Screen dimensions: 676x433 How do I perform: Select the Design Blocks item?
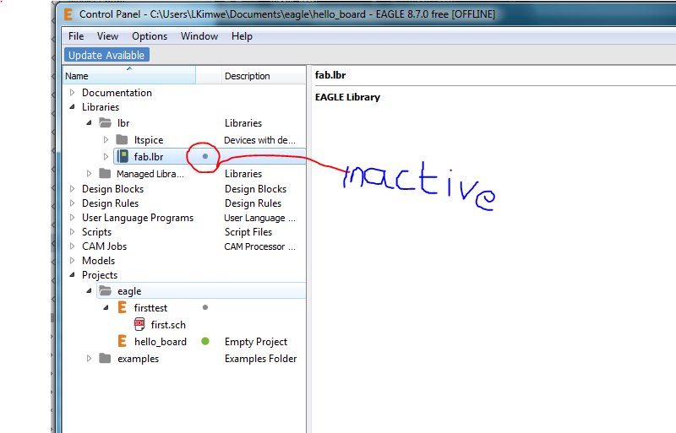tap(113, 189)
